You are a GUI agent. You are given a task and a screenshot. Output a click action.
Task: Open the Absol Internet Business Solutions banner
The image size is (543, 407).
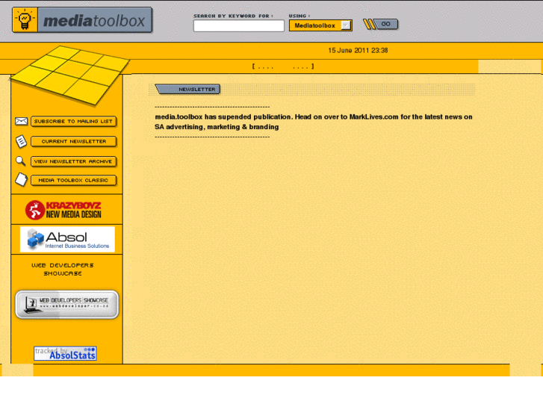point(67,240)
